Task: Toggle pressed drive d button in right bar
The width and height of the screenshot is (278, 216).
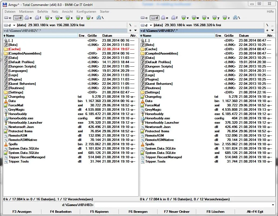Action: click(154, 18)
